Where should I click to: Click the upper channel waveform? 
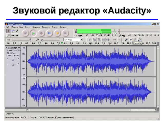pos(91,61)
